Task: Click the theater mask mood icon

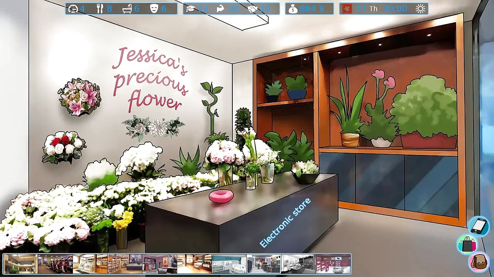Action: (x=154, y=8)
